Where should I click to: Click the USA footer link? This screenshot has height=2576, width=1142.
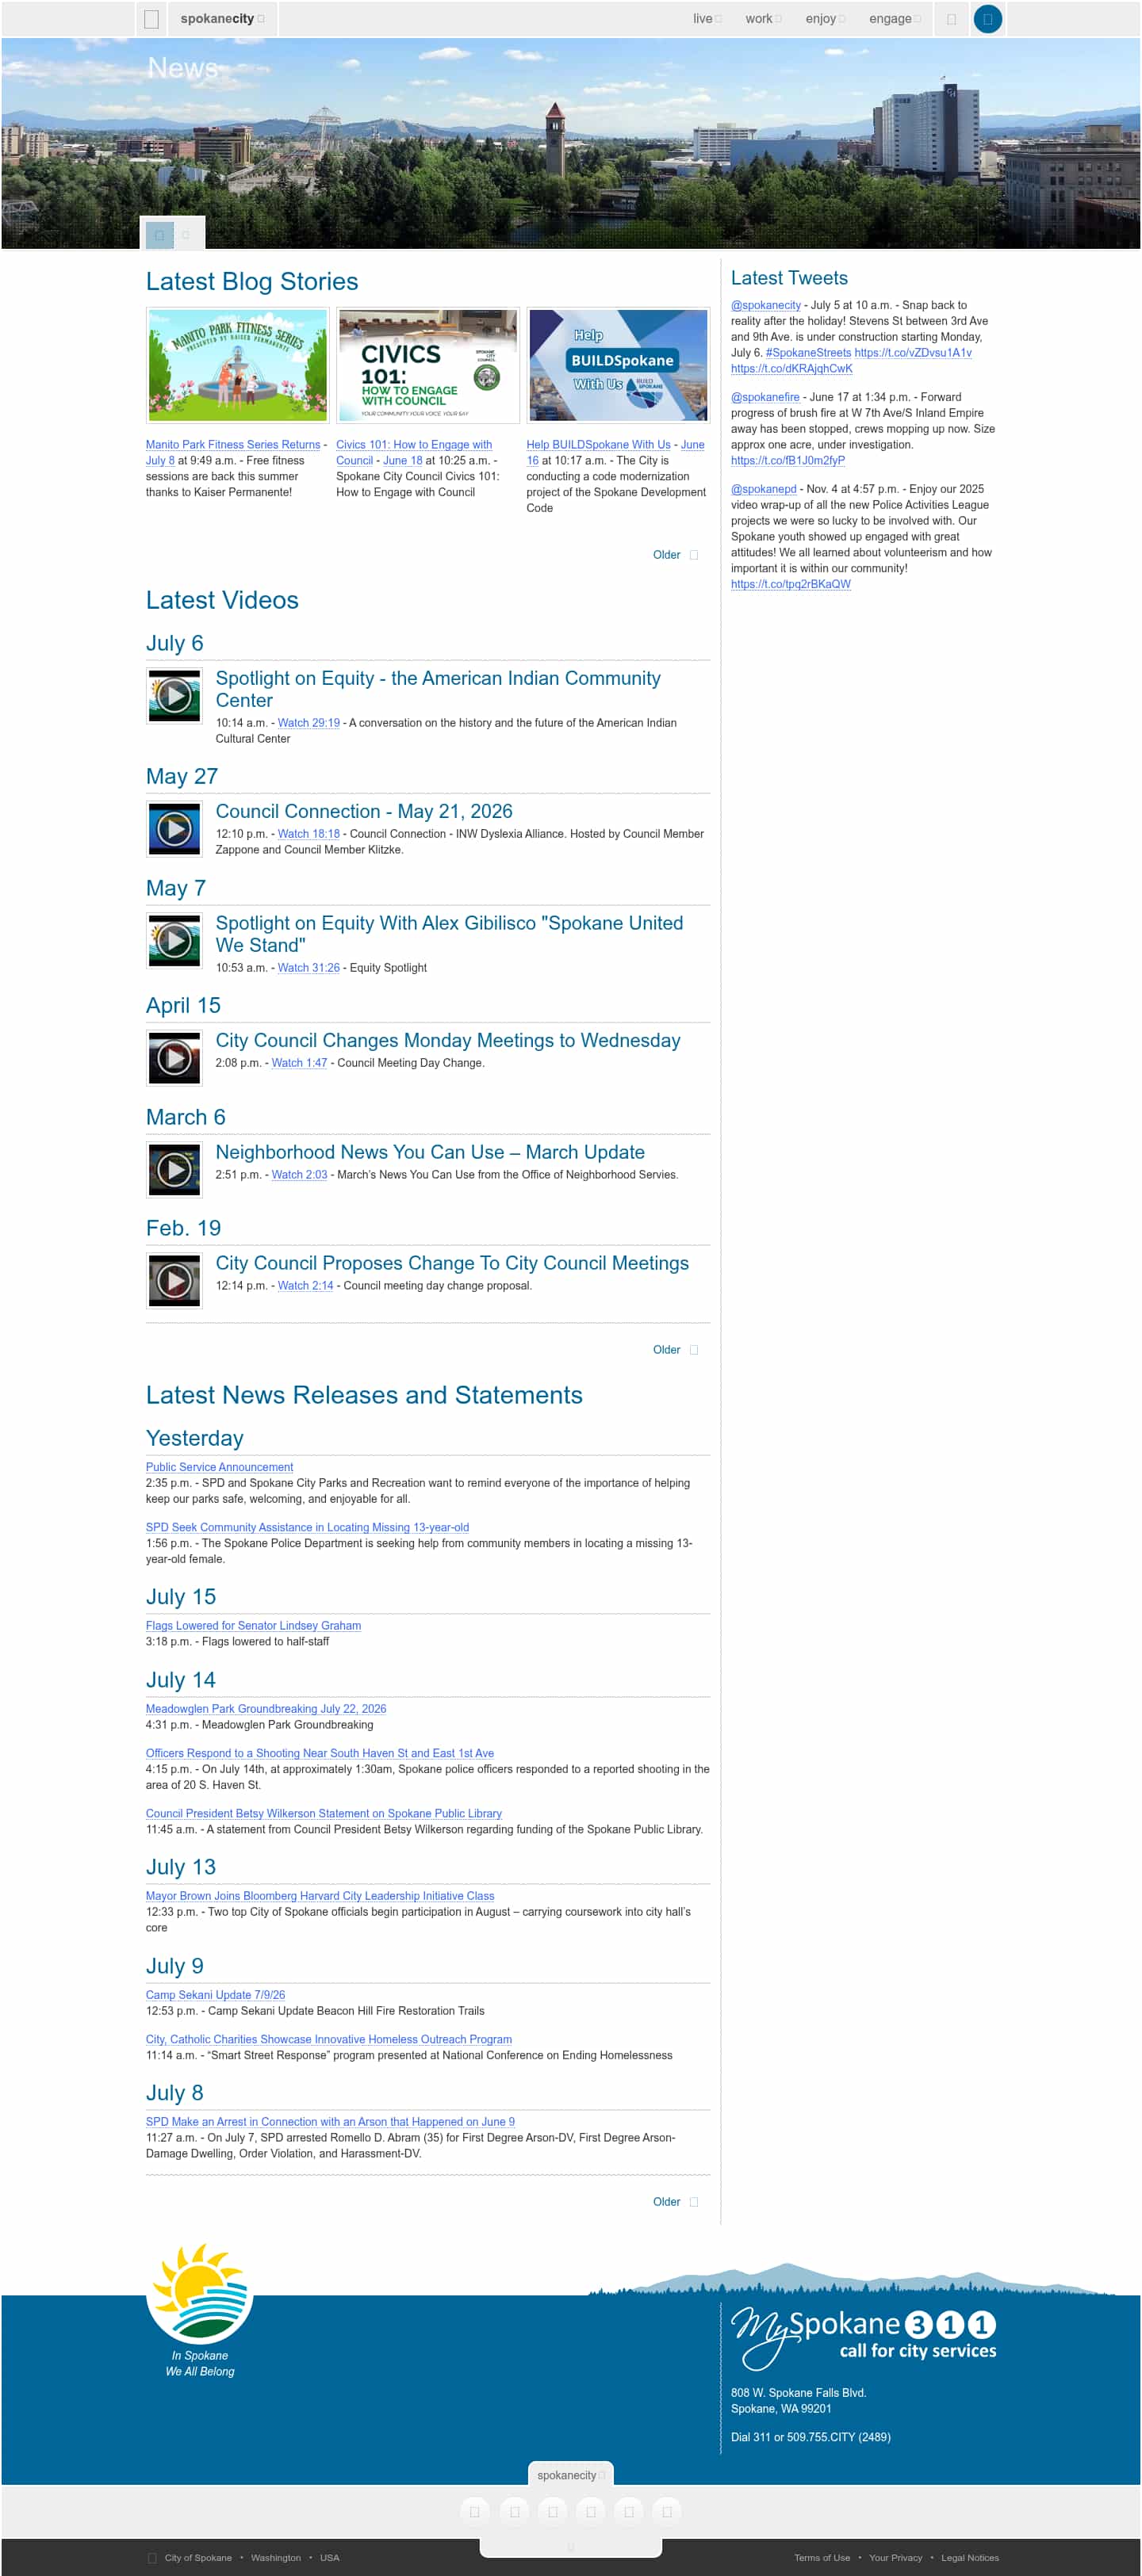tap(330, 2558)
